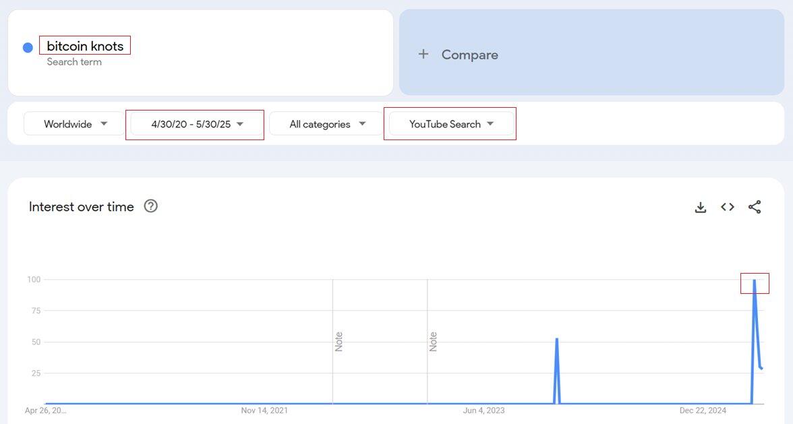793x424 pixels.
Task: Click the Search term label
Action: 74,61
